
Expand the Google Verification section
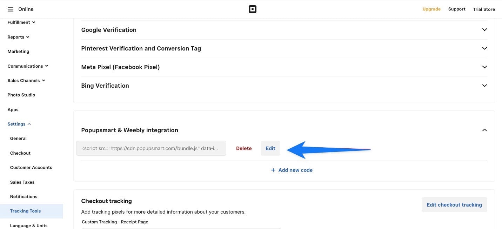(484, 30)
